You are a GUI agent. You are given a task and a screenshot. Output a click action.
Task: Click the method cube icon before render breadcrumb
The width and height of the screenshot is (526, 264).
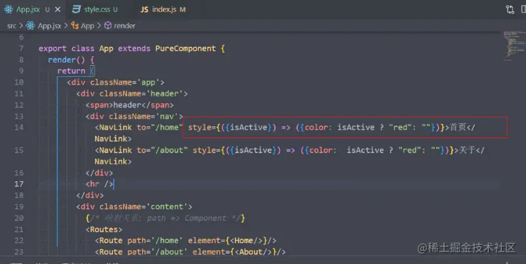pyautogui.click(x=108, y=25)
